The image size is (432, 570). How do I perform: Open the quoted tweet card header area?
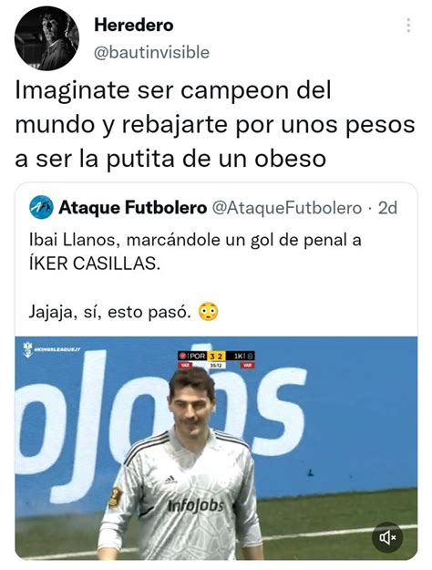point(216,208)
